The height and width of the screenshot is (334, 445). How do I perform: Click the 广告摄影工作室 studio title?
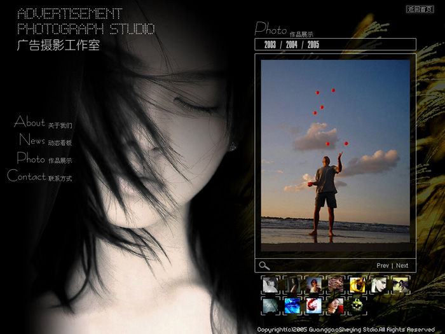[x=58, y=45]
